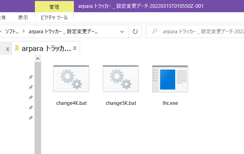Go to the ソフト... breadcrumb folder
The width and height of the screenshot is (244, 154).
coord(12,32)
